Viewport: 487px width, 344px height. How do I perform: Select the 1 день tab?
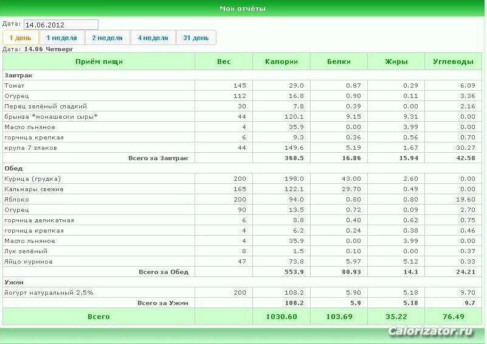(21, 38)
